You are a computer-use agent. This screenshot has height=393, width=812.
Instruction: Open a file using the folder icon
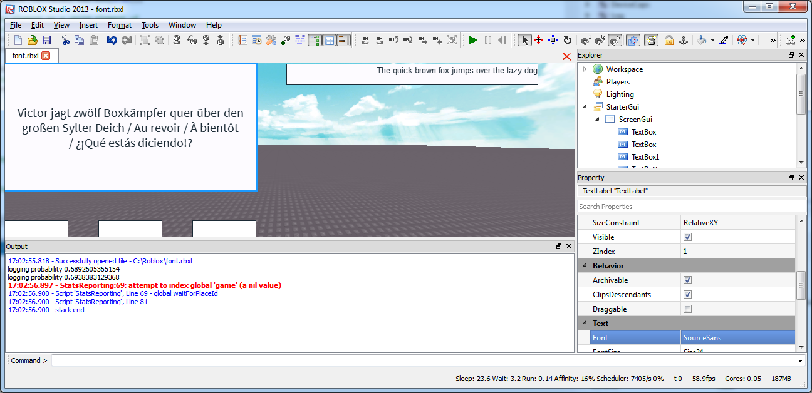pos(32,40)
